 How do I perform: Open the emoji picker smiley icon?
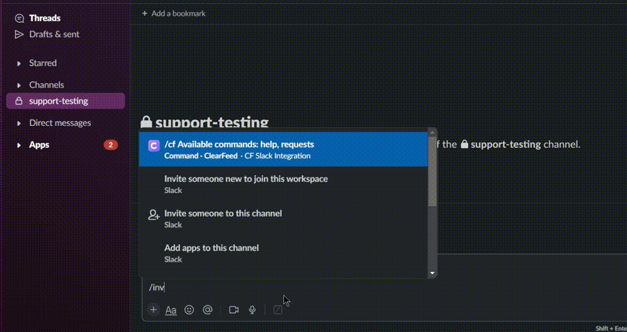189,310
